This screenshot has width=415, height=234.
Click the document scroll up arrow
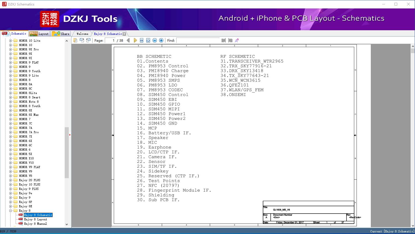pyautogui.click(x=413, y=47)
